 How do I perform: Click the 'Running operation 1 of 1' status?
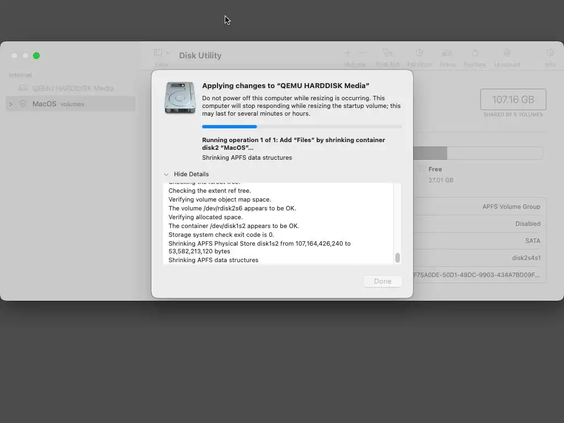click(294, 144)
